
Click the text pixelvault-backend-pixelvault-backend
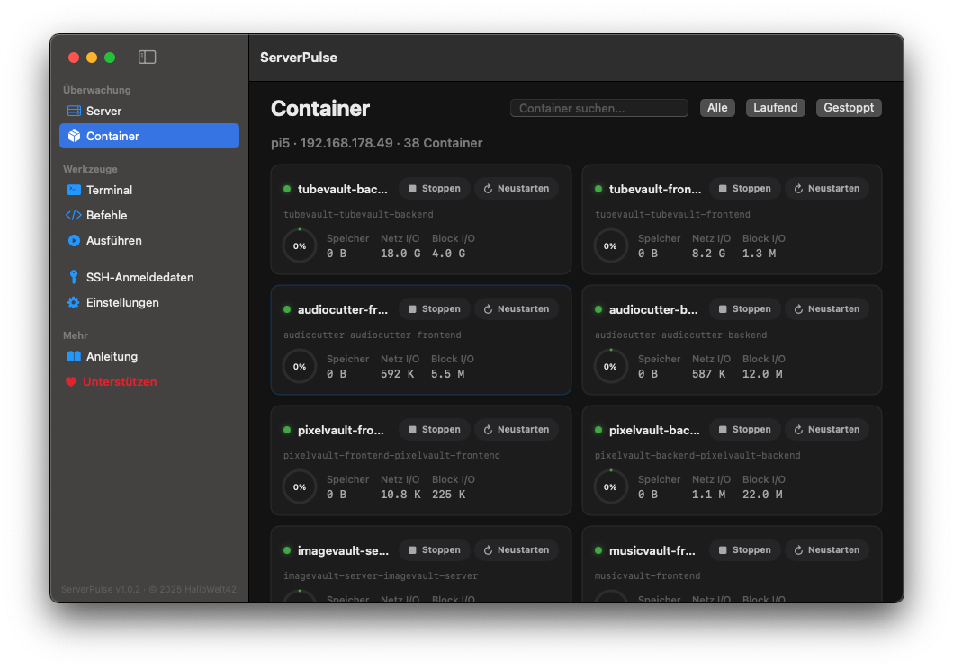coord(697,455)
